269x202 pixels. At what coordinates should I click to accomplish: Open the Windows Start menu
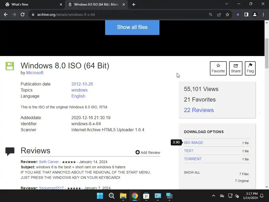[100, 196]
